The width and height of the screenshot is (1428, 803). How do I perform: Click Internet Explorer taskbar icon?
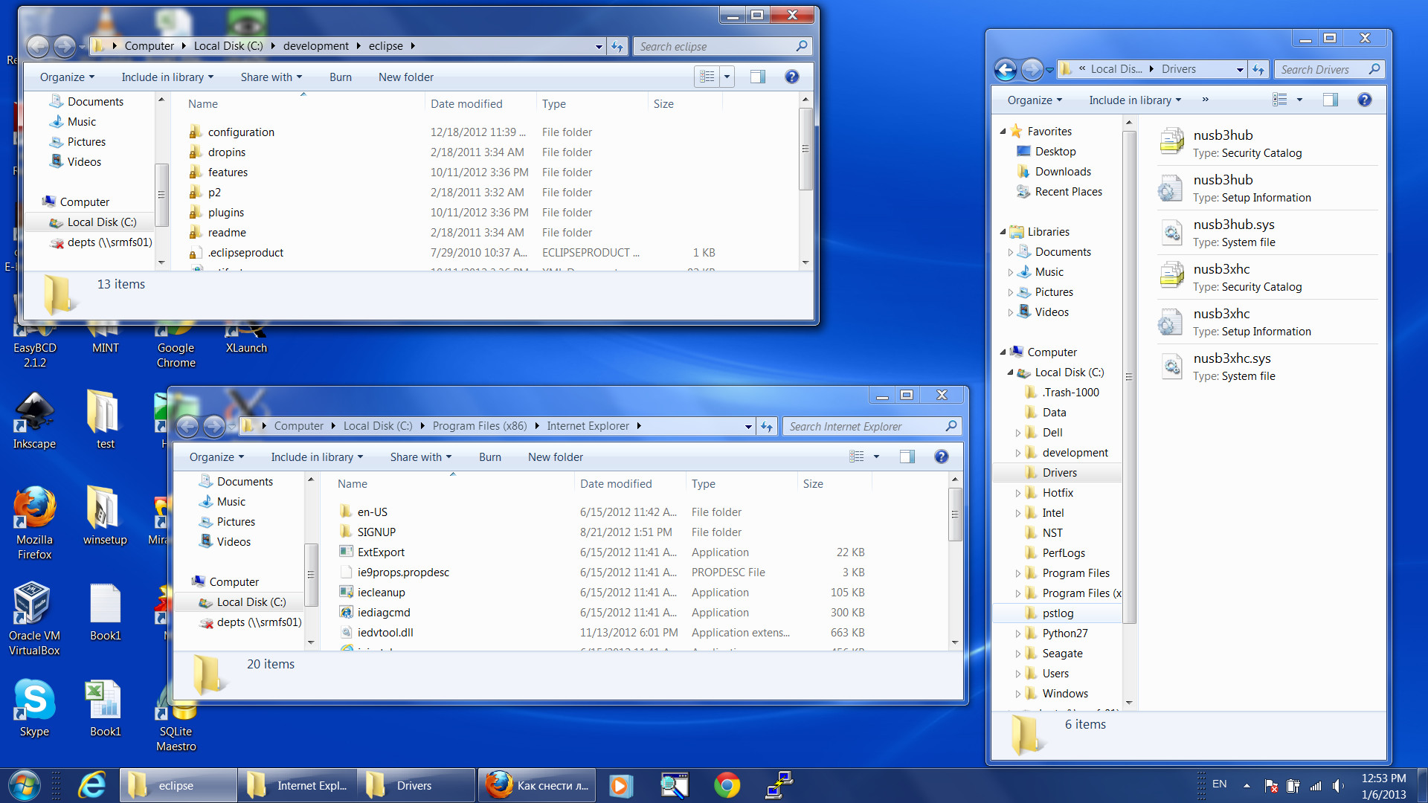pyautogui.click(x=93, y=785)
